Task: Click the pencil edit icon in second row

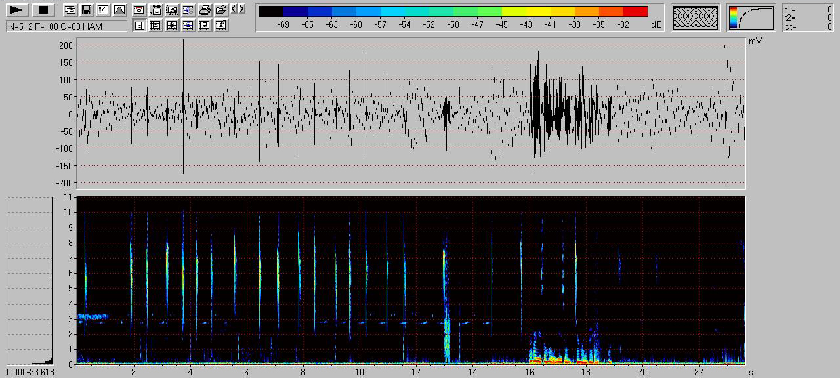Action: tap(221, 25)
